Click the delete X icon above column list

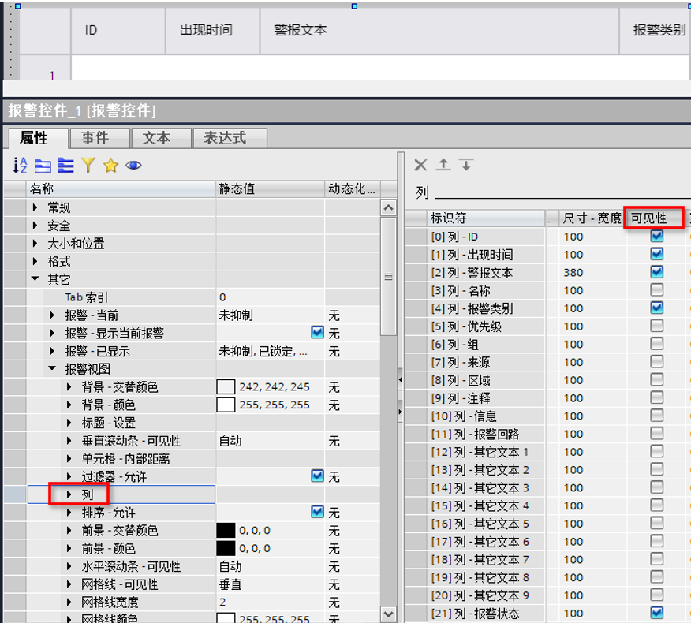(421, 165)
